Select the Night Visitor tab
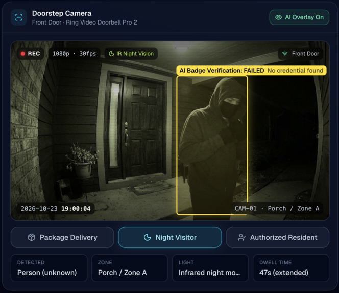The image size is (339, 293). point(170,237)
